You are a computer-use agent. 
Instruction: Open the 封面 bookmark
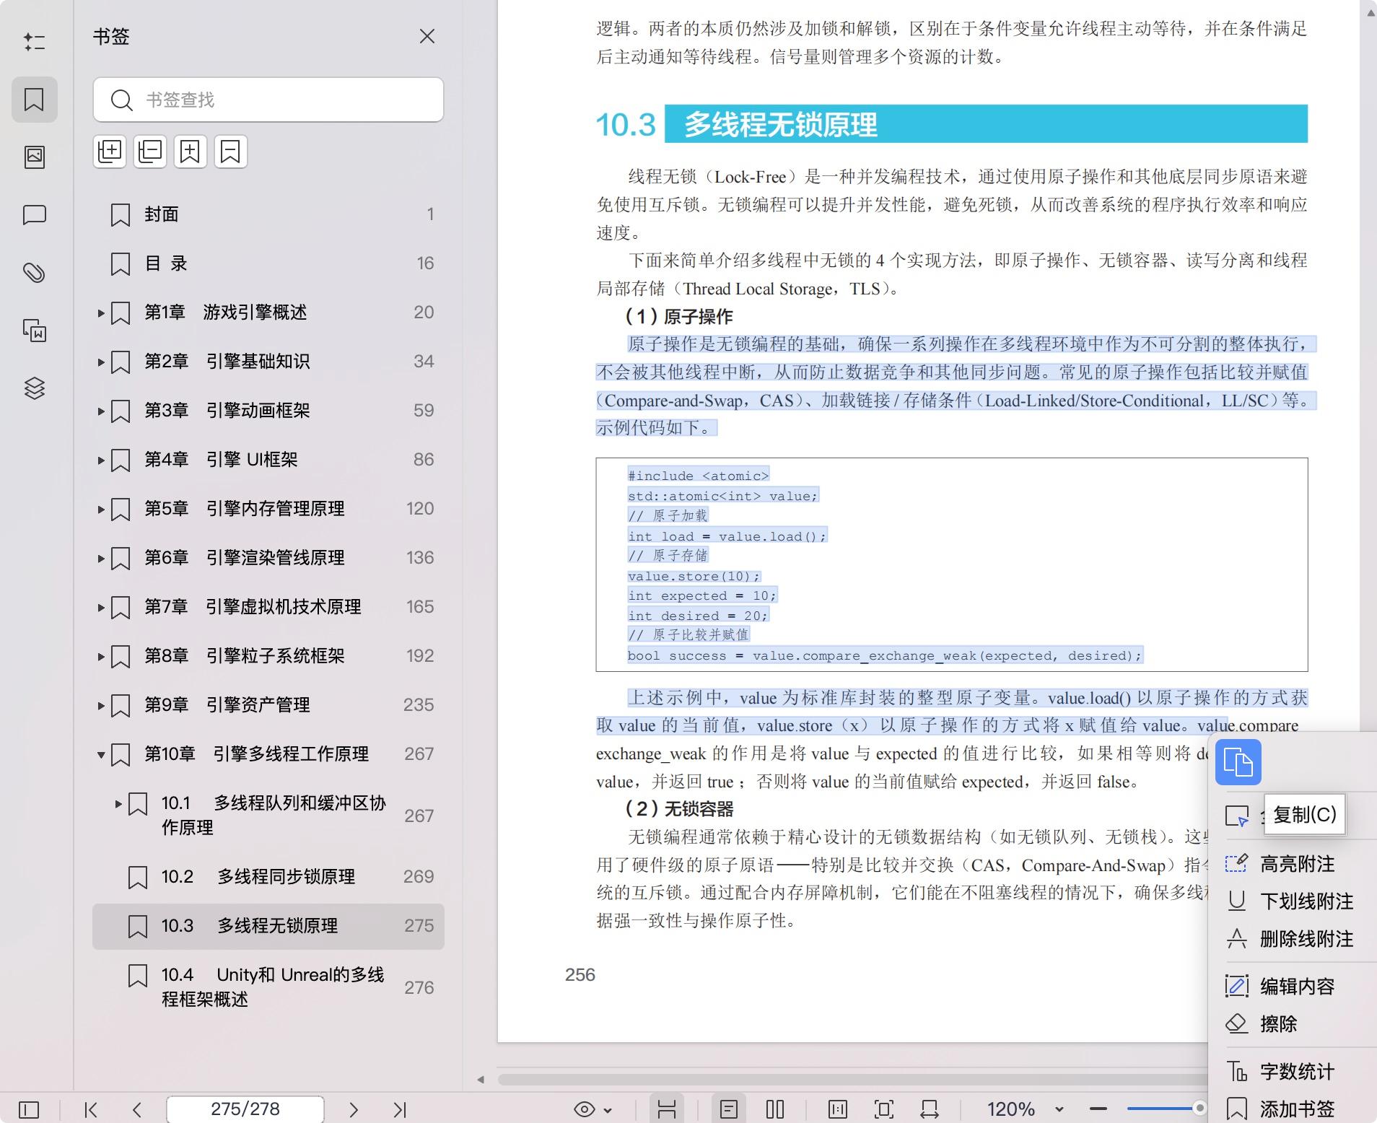tap(268, 214)
